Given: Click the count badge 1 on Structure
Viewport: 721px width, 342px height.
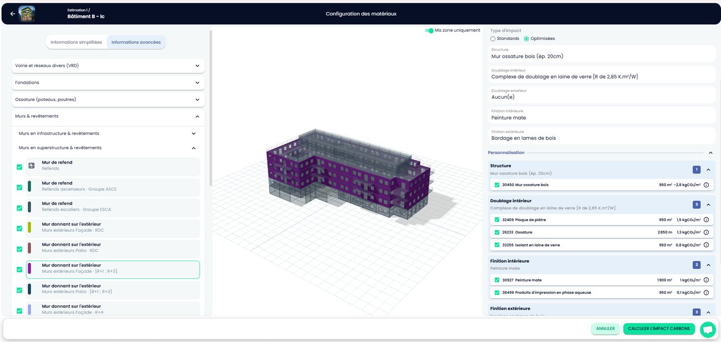Looking at the screenshot, I should [697, 170].
